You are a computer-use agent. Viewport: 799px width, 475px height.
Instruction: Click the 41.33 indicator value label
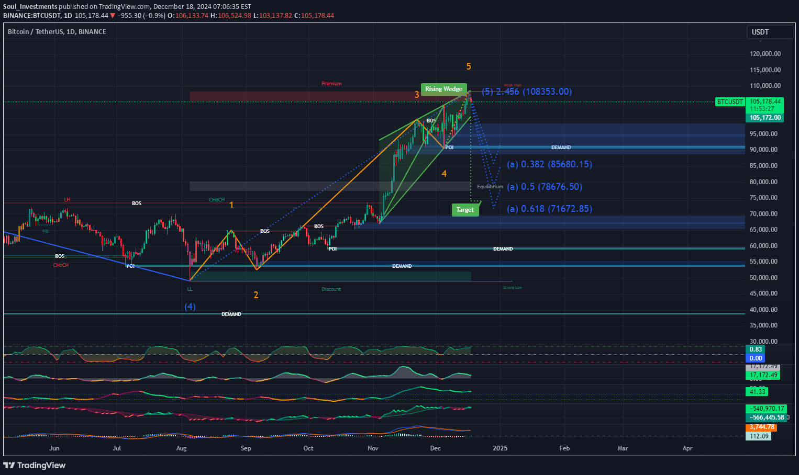coord(758,392)
